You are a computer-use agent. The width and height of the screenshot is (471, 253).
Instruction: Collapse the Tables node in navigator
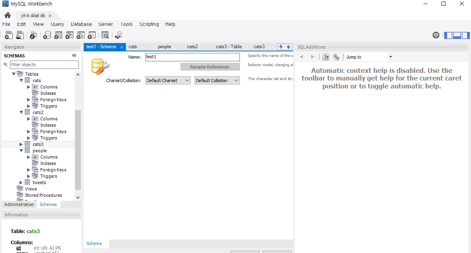coord(14,74)
